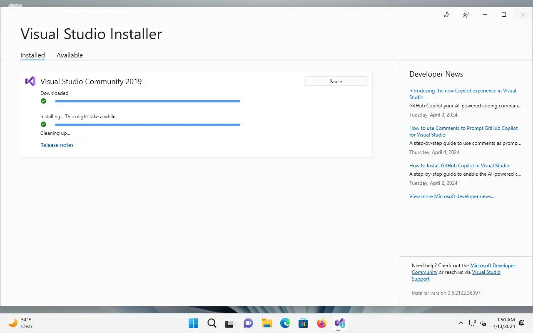The image size is (533, 333).
Task: Click the network icon in system tray
Action: pos(472,323)
